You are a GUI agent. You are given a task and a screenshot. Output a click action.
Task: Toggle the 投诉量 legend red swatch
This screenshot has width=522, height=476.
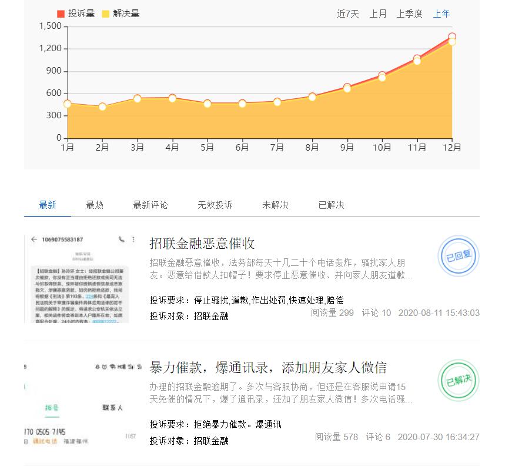point(61,14)
